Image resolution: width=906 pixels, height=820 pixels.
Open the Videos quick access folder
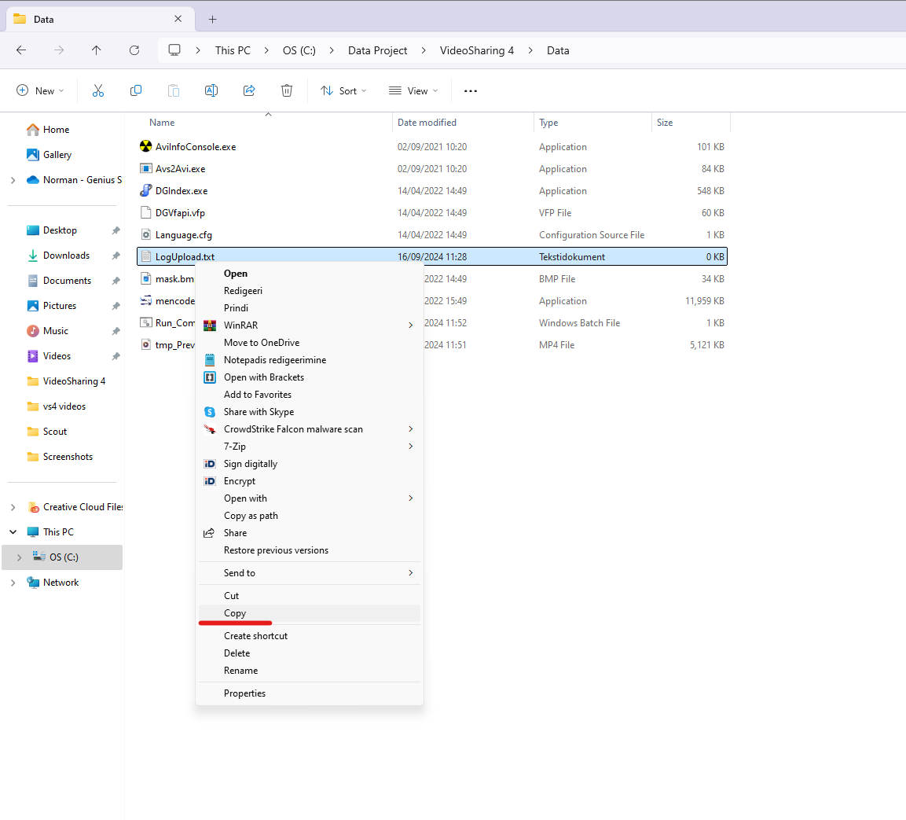pyautogui.click(x=57, y=355)
